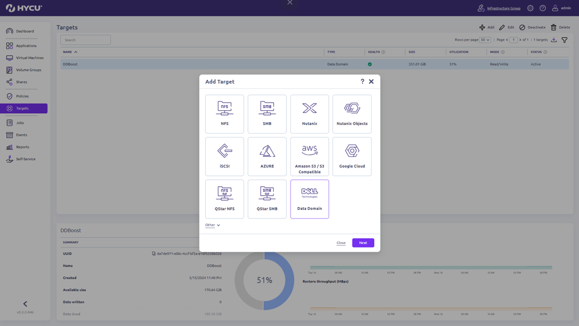Expand the Other target options
The image size is (579, 326).
click(x=213, y=225)
